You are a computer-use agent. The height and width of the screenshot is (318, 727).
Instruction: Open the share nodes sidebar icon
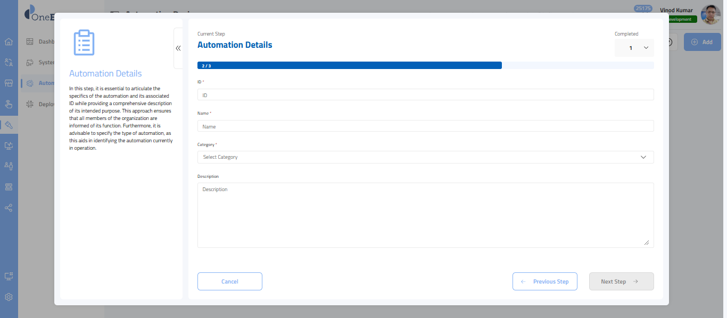pos(9,208)
